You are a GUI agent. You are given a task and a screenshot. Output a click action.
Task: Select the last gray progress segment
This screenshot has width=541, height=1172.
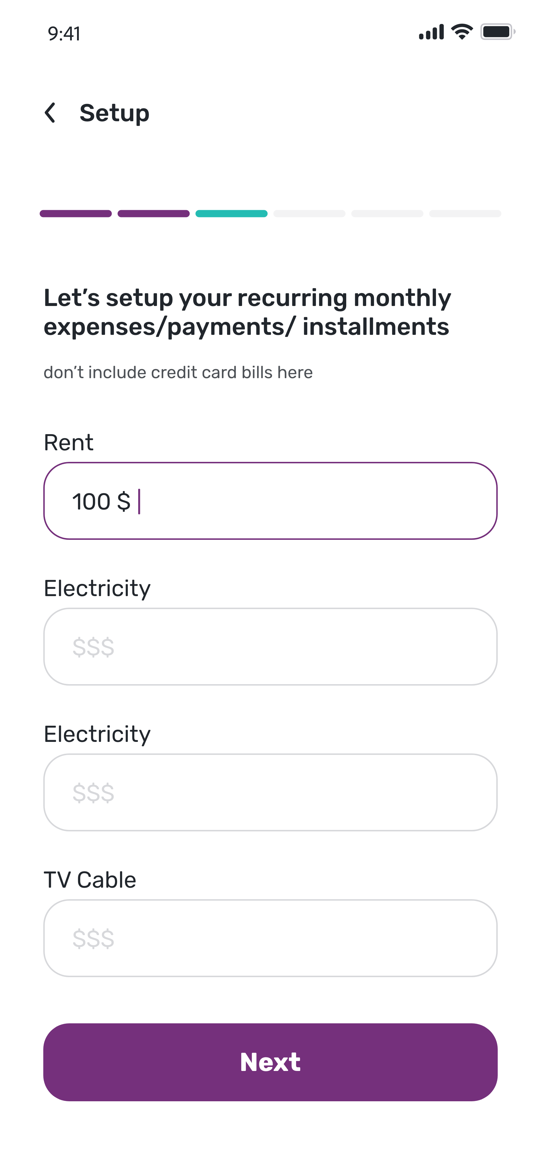pos(465,214)
